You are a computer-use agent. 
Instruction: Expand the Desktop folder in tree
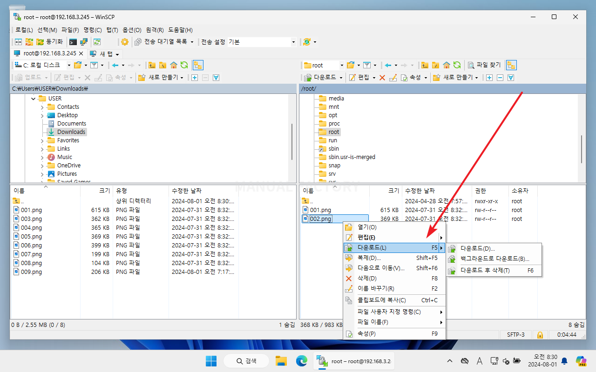tap(42, 115)
